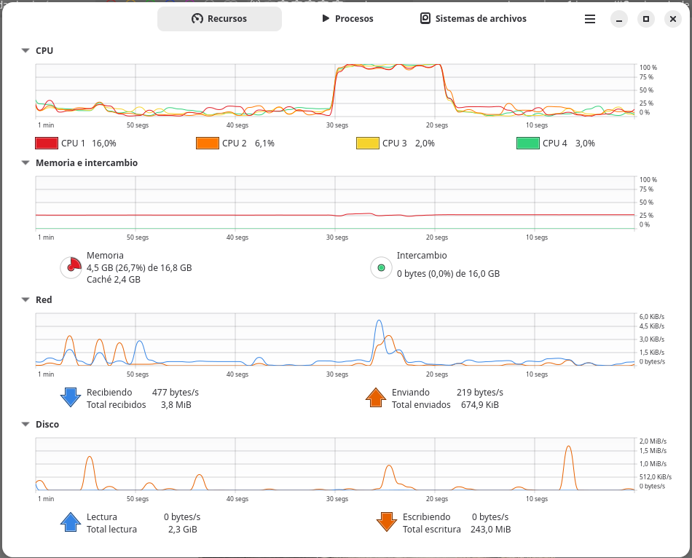Click the blue Recibiendo down arrow icon
The width and height of the screenshot is (692, 558).
pos(71,397)
